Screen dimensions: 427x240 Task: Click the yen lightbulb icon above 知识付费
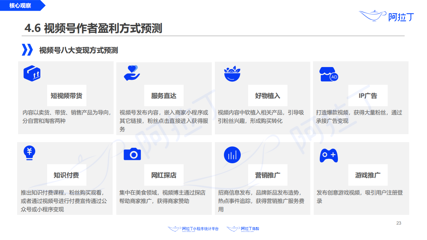pyautogui.click(x=30, y=154)
